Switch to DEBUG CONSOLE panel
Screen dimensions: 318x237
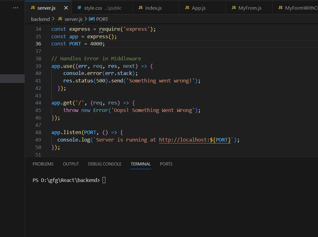coord(105,164)
